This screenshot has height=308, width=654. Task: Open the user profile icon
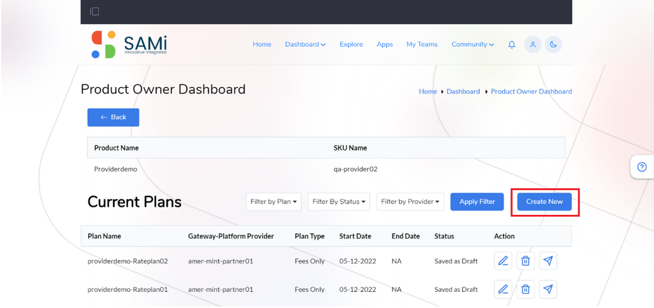pos(533,45)
